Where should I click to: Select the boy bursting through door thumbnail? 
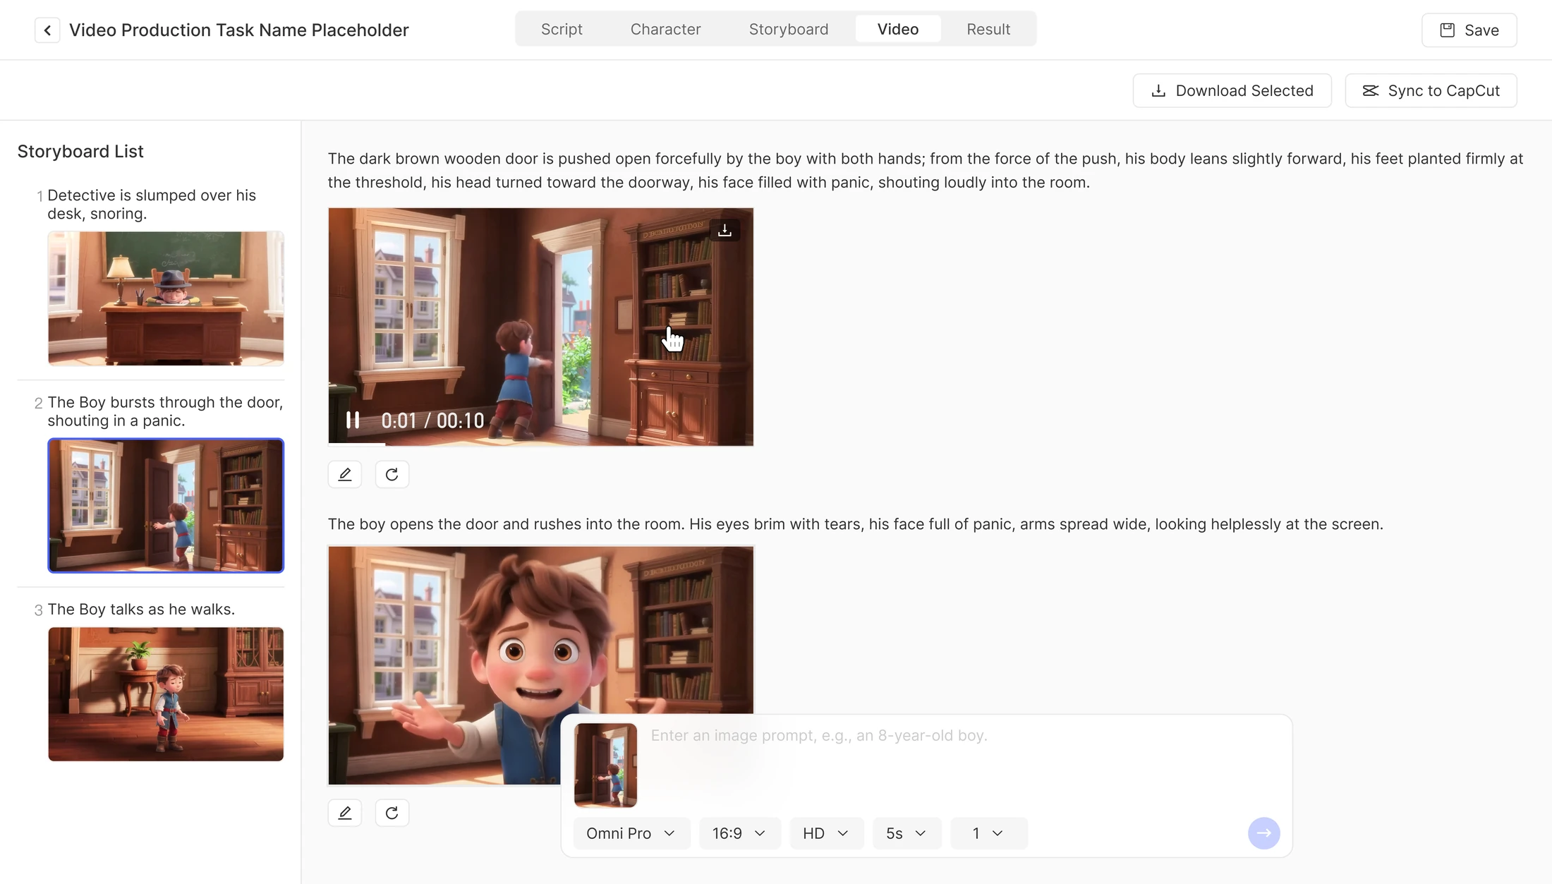(166, 505)
